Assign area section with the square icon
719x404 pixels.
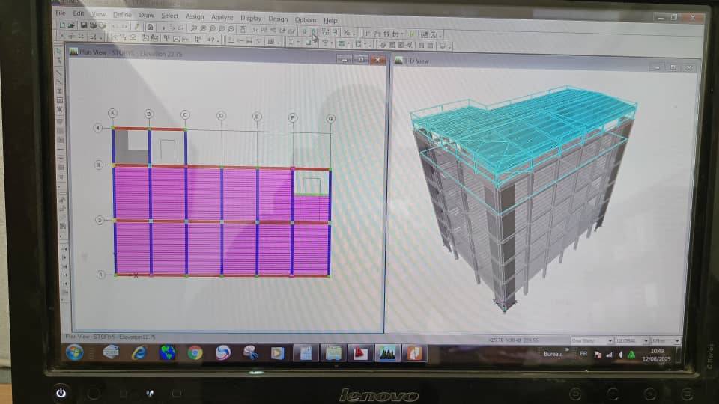coord(308,43)
